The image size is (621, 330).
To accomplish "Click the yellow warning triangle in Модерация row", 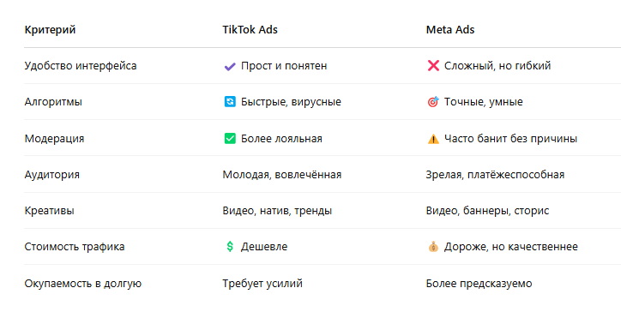I will click(x=433, y=139).
